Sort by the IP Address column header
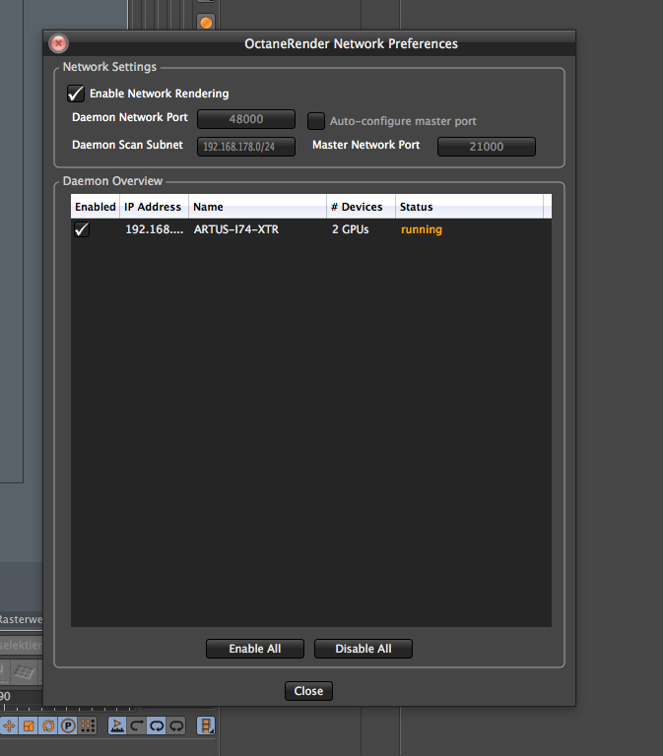The image size is (663, 756). point(154,207)
